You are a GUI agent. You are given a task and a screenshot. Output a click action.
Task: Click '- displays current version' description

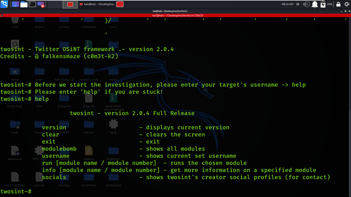[x=184, y=128]
